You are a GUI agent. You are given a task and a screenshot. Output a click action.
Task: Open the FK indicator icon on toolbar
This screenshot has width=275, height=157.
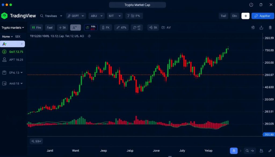pos(106,27)
